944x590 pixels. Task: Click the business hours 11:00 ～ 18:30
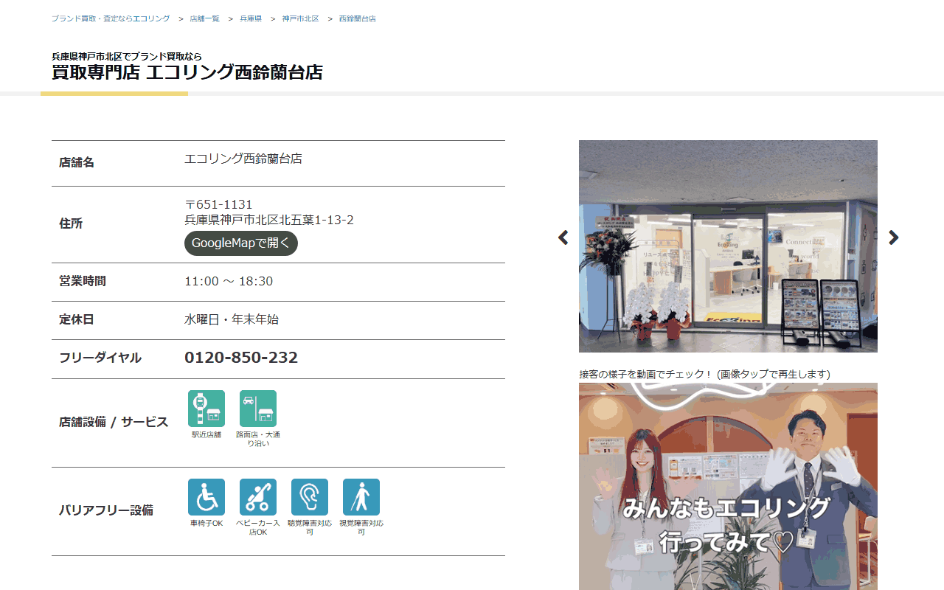click(229, 281)
